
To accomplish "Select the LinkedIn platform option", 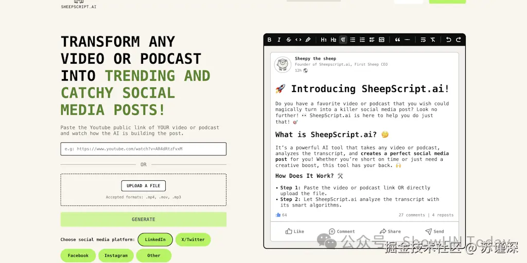I will (x=155, y=239).
